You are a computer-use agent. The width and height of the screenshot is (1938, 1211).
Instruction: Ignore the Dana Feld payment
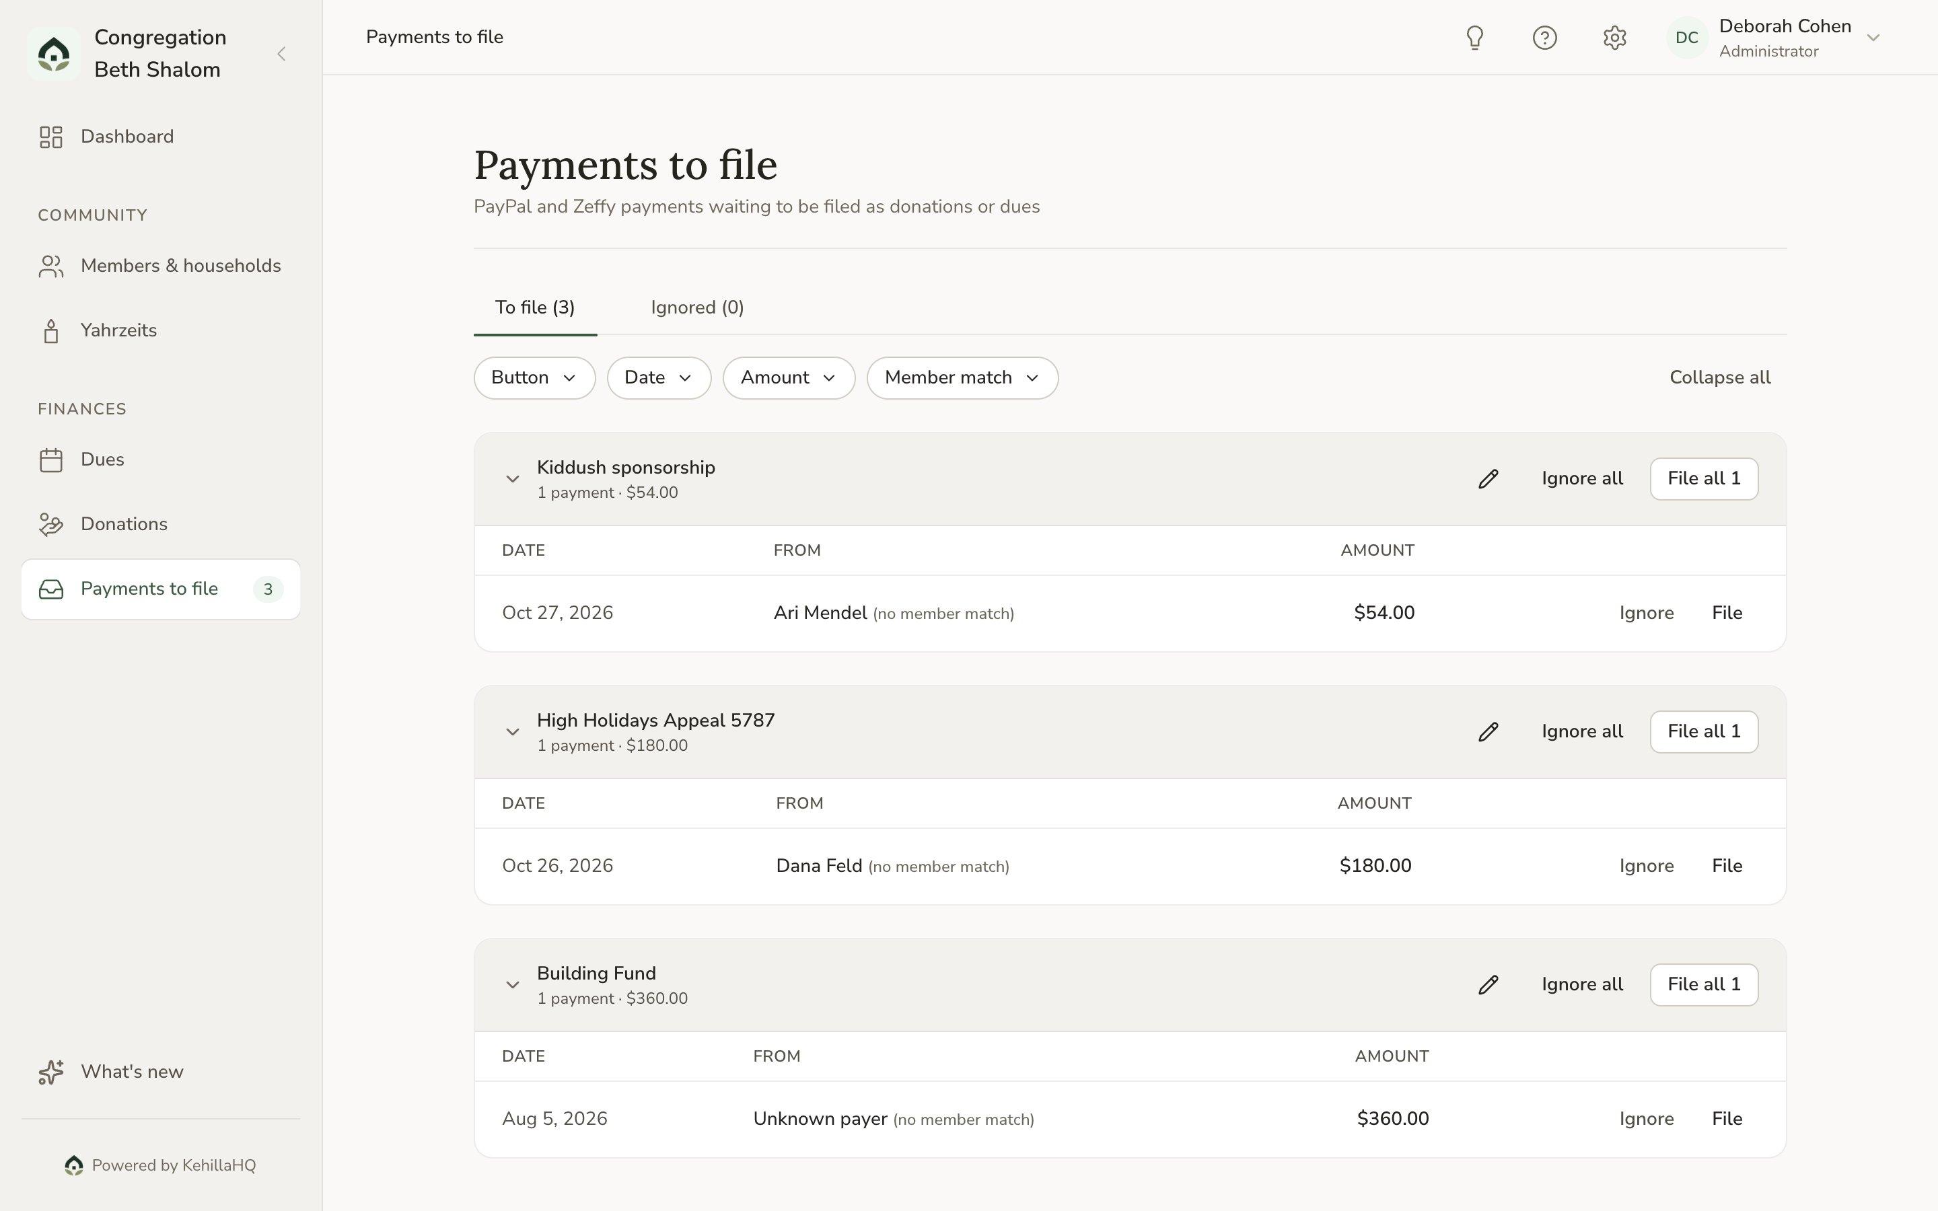1647,867
